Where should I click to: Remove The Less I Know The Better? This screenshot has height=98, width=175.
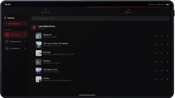coord(168,44)
